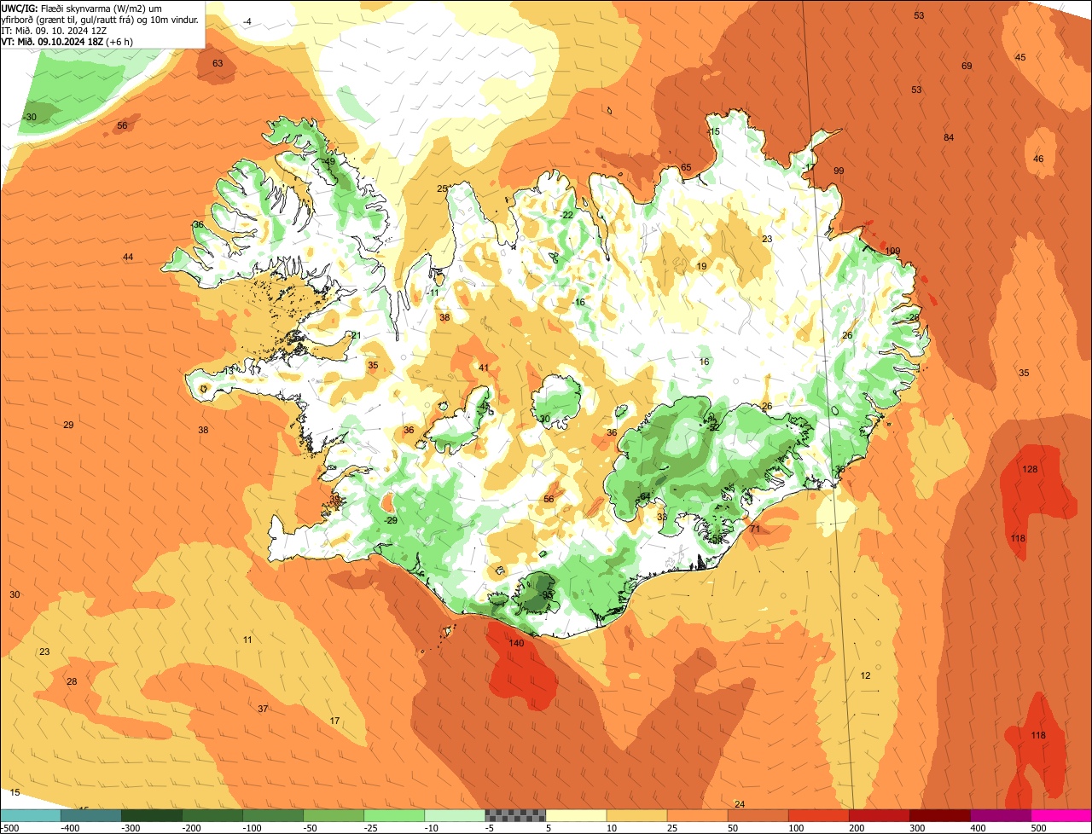Choose the pale yellow swatch between 5 and 10
The image size is (1092, 834).
pos(575,815)
